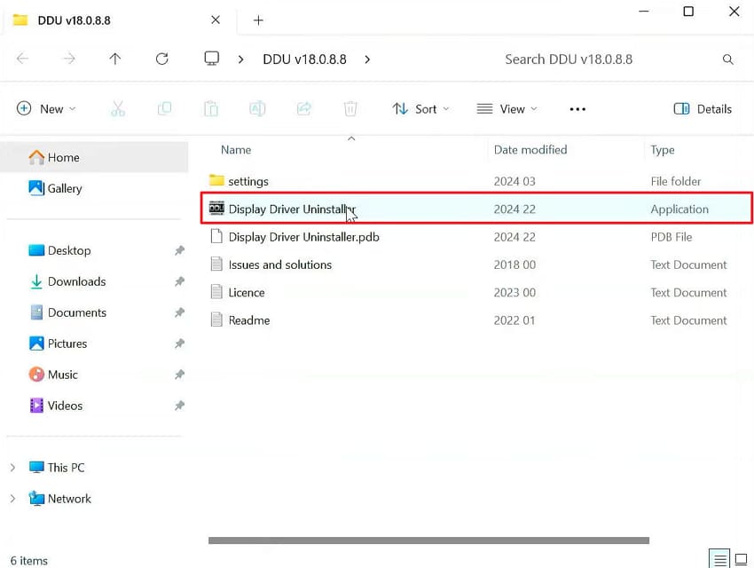Click the Cut scissors icon
754x568 pixels.
pos(118,108)
